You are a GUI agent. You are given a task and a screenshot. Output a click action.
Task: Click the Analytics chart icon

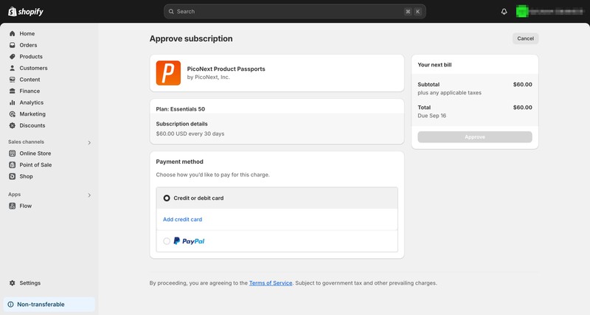[x=13, y=103]
